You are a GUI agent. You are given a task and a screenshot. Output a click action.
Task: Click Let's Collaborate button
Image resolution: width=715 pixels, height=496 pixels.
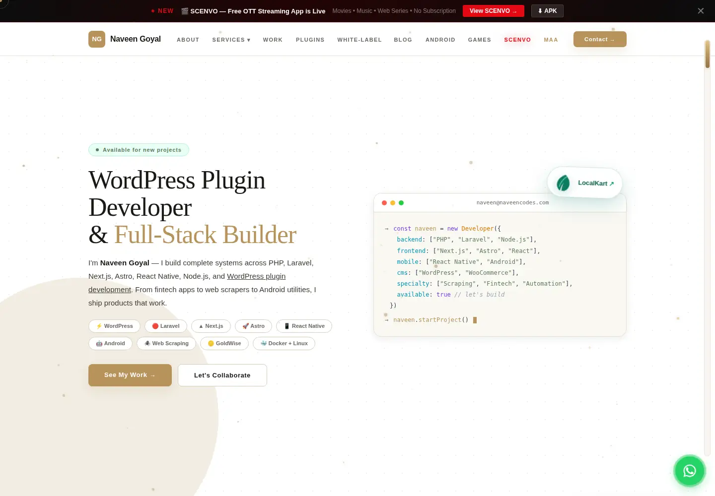click(x=222, y=375)
